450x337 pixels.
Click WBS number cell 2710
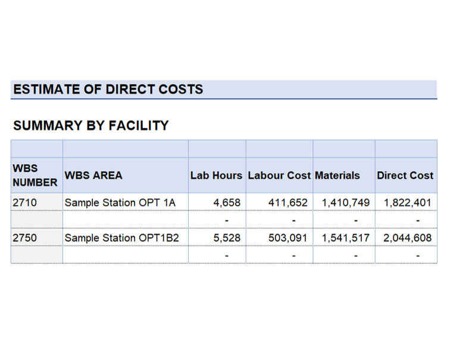click(25, 203)
